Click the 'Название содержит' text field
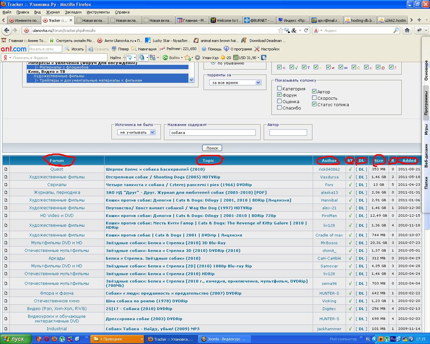This screenshot has width=430, height=344. coord(212,133)
